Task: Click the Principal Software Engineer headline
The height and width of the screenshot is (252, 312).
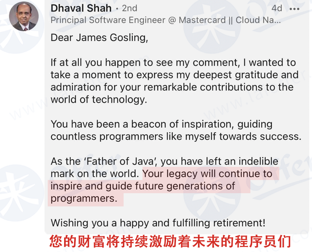Action: (108, 20)
